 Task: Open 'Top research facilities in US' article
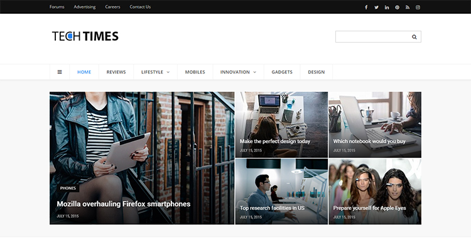click(x=272, y=208)
